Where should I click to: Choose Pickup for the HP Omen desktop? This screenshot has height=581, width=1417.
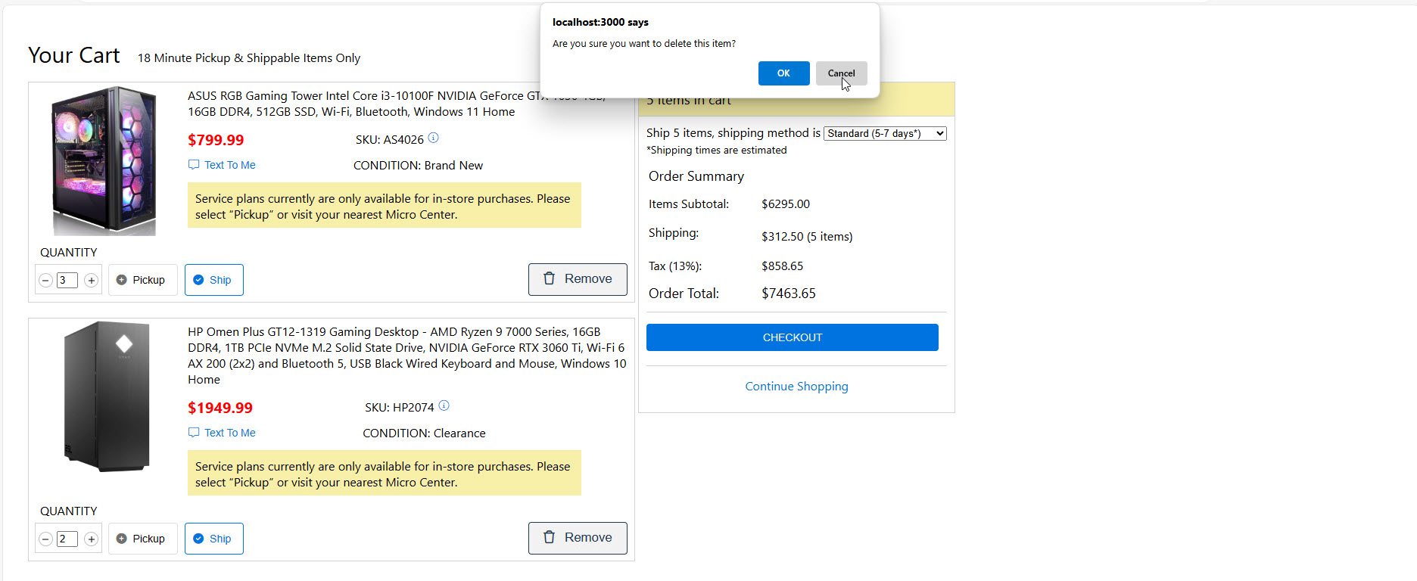(x=142, y=539)
